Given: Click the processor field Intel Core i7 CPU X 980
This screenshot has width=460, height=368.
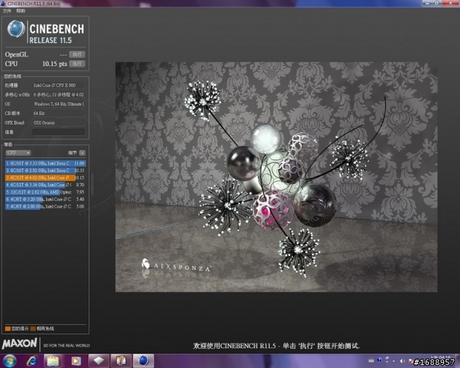Looking at the screenshot, I should [59, 85].
